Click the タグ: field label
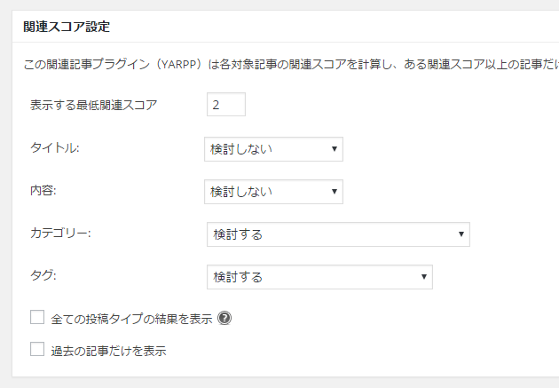Image resolution: width=559 pixels, height=388 pixels. click(43, 276)
